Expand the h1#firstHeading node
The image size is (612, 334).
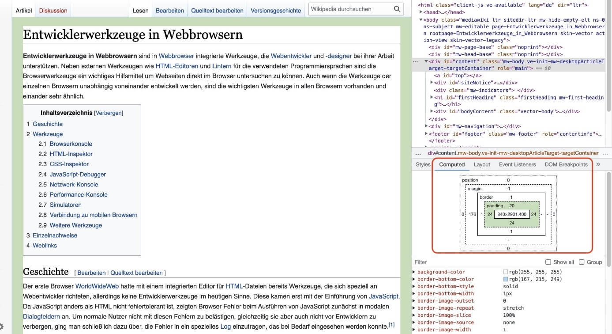tap(432, 97)
